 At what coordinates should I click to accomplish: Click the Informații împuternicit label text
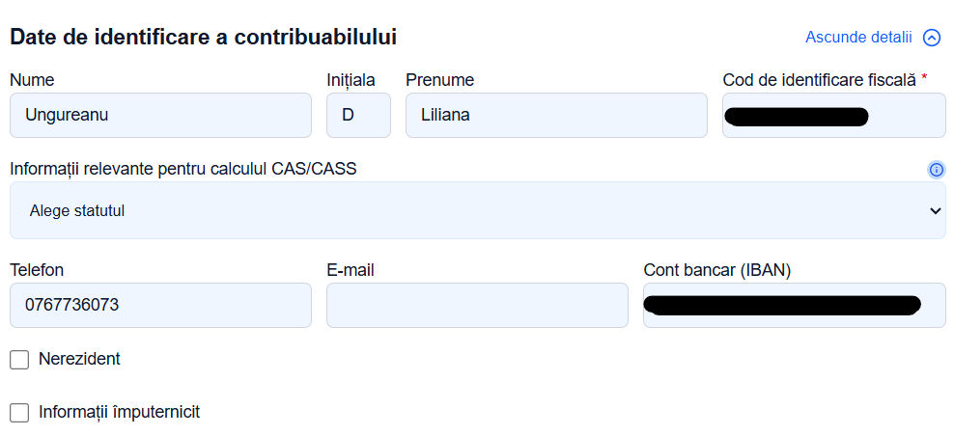(120, 412)
